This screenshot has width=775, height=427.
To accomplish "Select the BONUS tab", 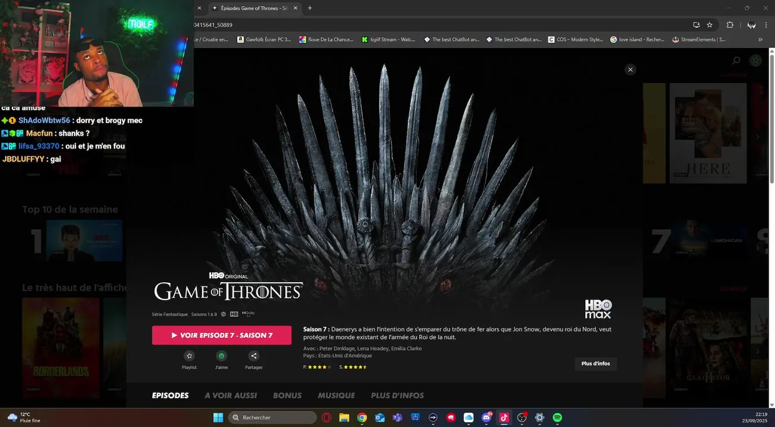I will click(x=287, y=396).
